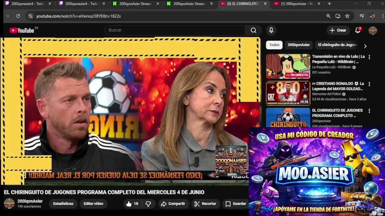Click the Editar vídeo button
385x216 pixels.
pos(93,204)
